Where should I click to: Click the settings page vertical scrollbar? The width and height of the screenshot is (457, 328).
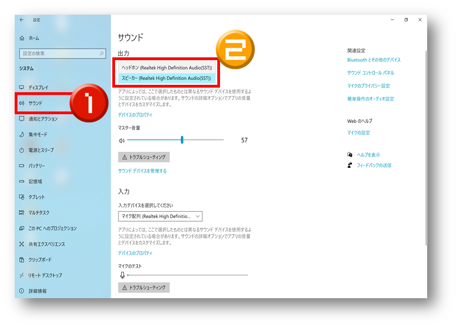point(426,148)
